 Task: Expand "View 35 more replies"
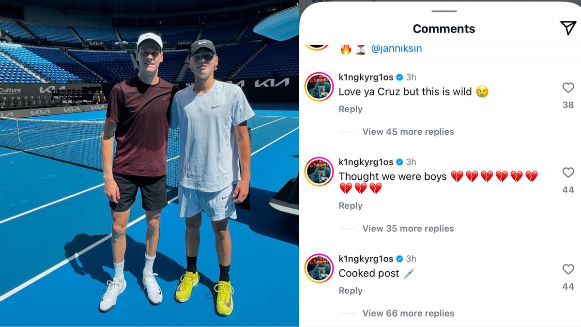coord(408,229)
